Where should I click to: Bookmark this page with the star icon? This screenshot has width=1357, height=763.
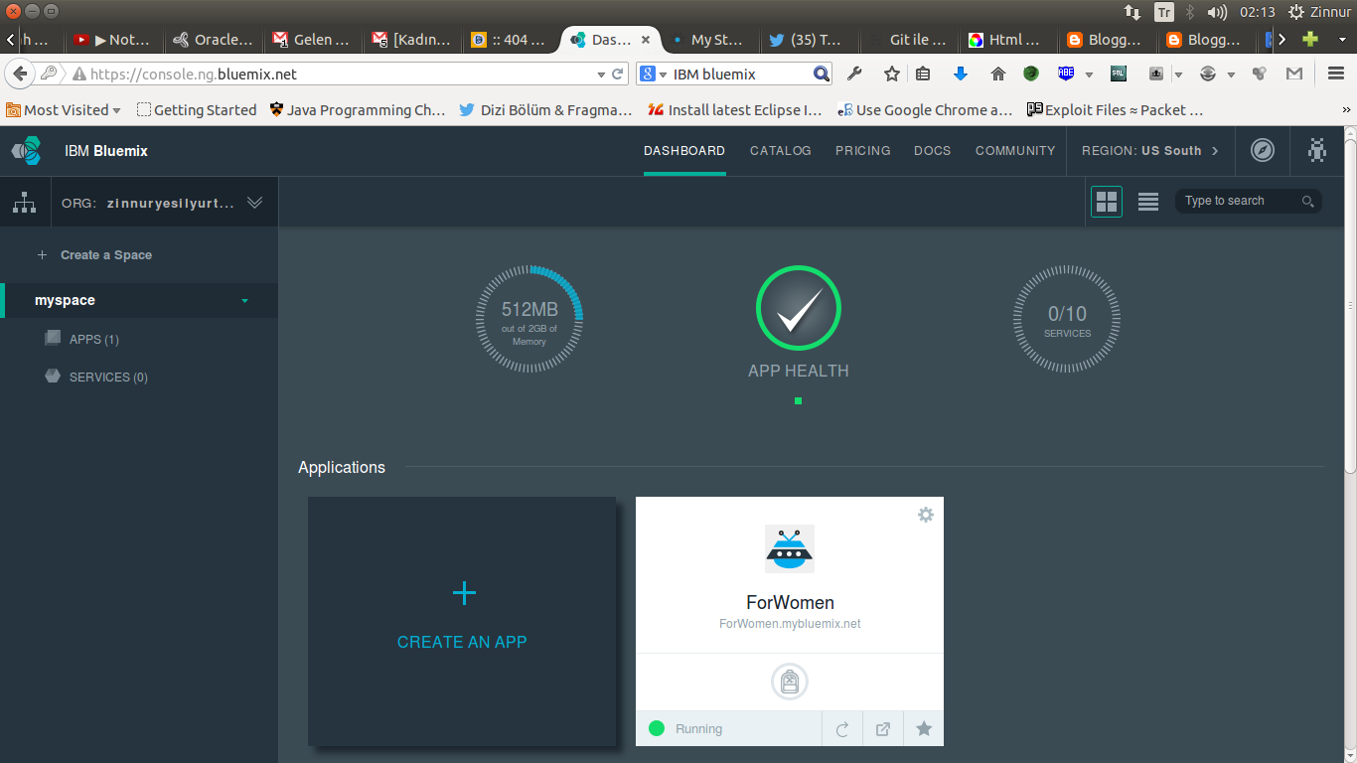click(892, 74)
